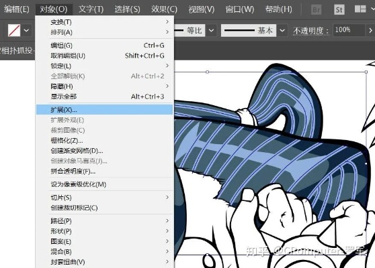Choose 显示全部 menu entry
The width and height of the screenshot is (375, 268).
(104, 96)
